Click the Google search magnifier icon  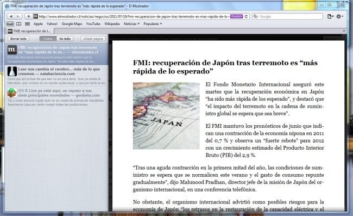point(256,16)
